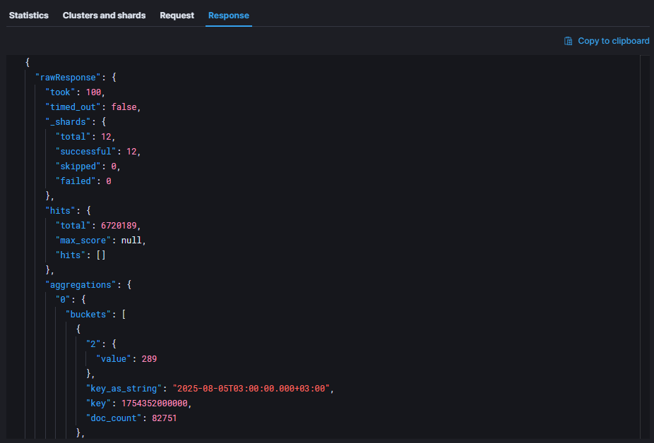The width and height of the screenshot is (654, 443).
Task: Click the "buckets" key
Action: (88, 314)
